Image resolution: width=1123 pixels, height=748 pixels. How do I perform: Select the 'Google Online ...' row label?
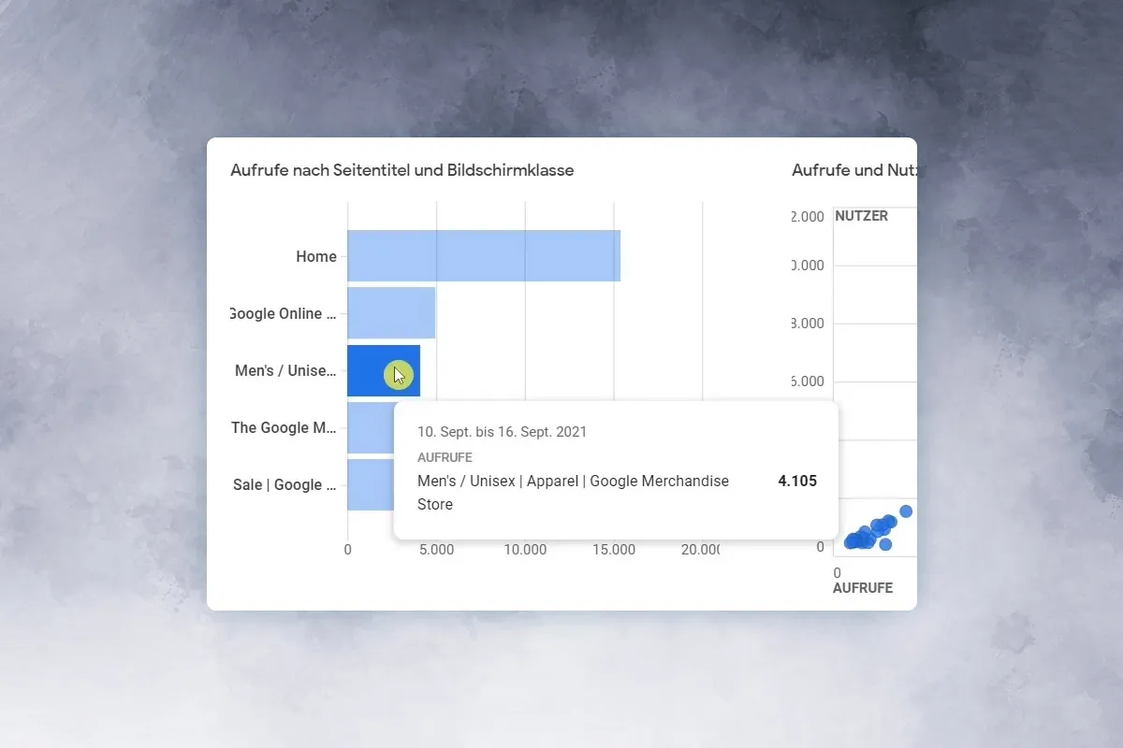coord(283,313)
